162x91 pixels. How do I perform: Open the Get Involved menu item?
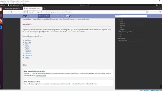pyautogui.click(x=55, y=16)
